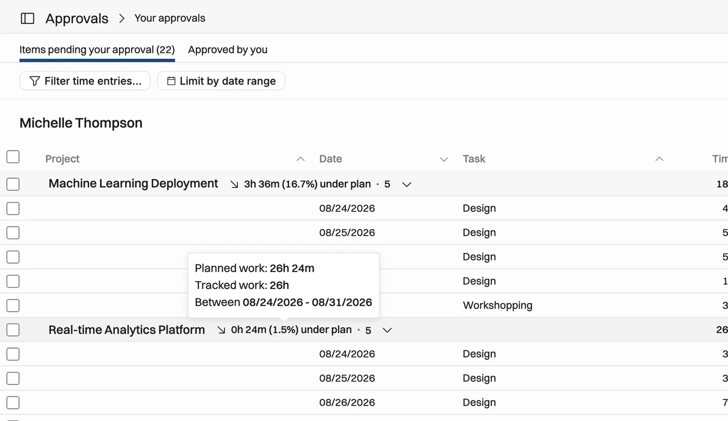This screenshot has height=421, width=728.
Task: Open Items pending your approval tab
Action: 97,50
